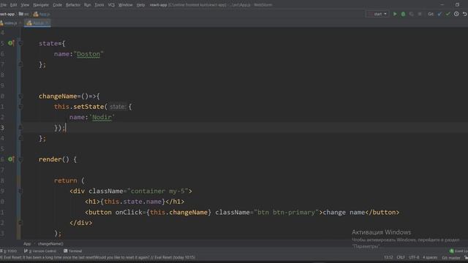Collapse the render() method fold marker
The height and width of the screenshot is (263, 468).
tap(20, 159)
